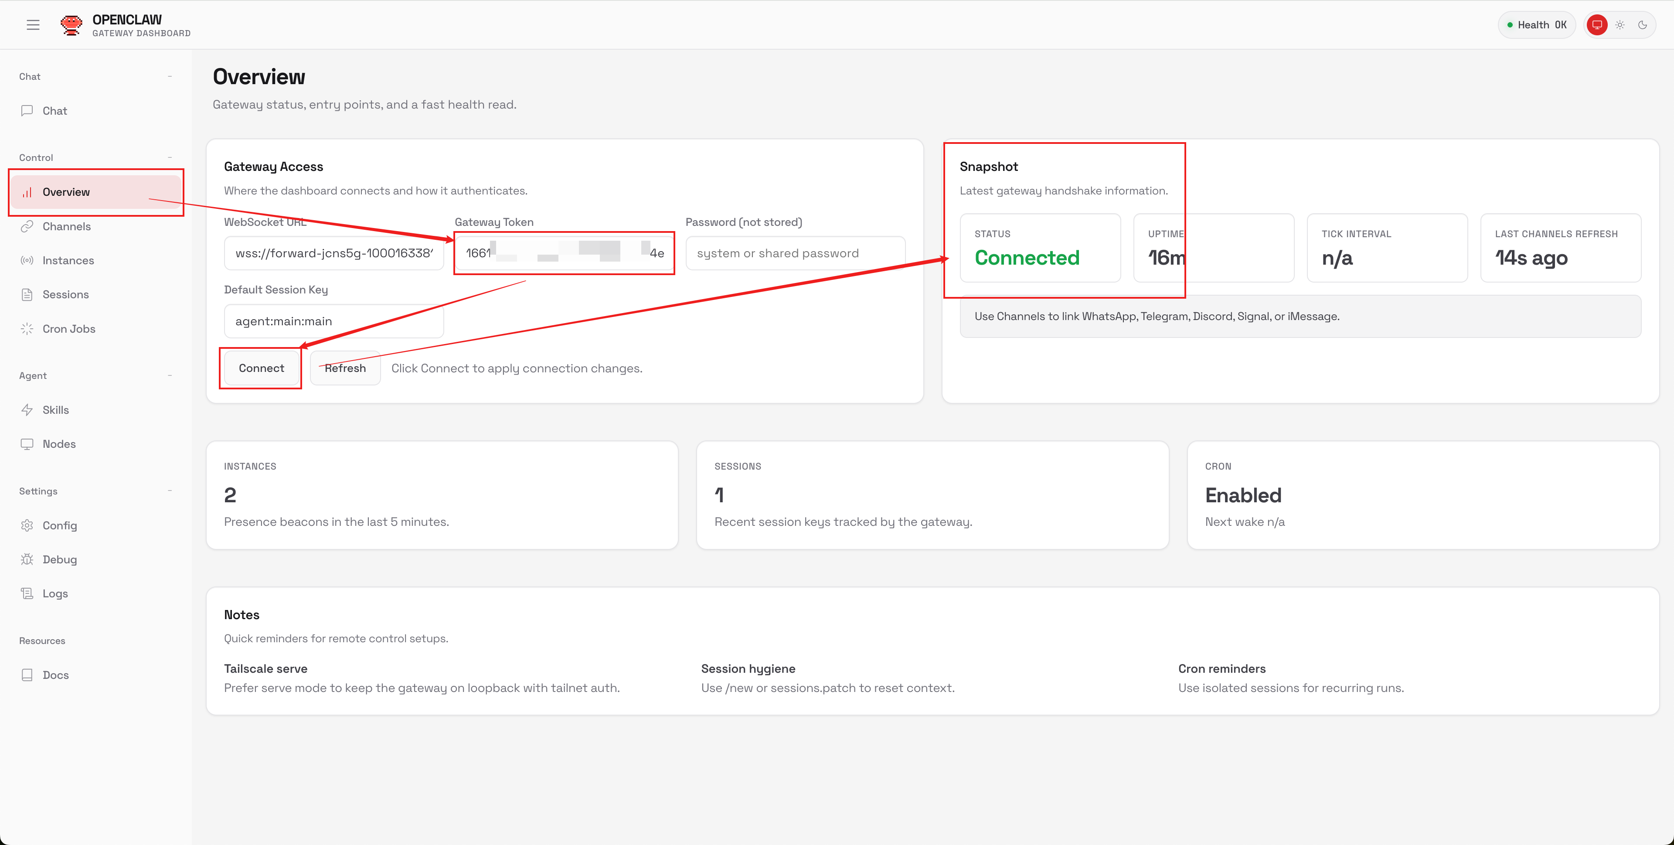Switch to dark theme moon icon
This screenshot has width=1674, height=845.
click(1643, 25)
